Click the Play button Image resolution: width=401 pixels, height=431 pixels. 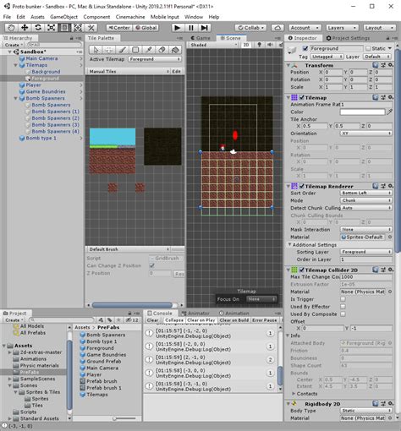pos(178,28)
